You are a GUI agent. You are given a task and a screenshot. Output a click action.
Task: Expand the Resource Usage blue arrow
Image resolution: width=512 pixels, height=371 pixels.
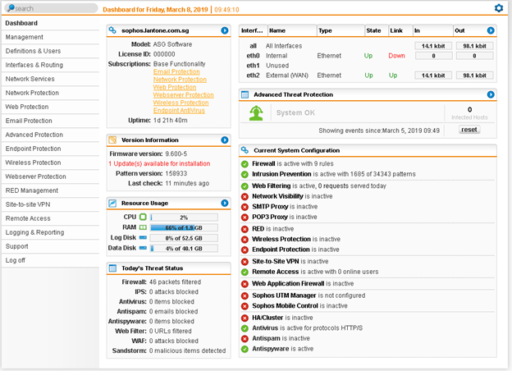point(225,203)
